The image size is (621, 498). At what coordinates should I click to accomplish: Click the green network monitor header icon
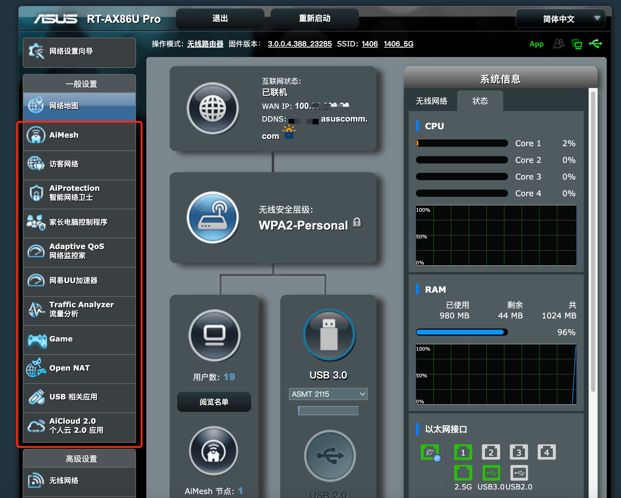[576, 44]
